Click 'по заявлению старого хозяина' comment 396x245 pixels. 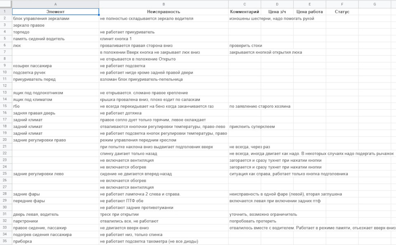coord(260,106)
